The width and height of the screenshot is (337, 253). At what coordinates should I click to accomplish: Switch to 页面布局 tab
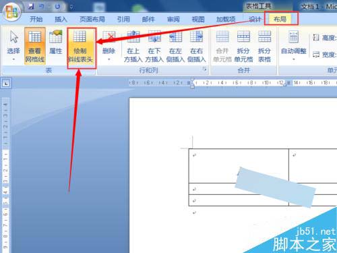(x=92, y=20)
